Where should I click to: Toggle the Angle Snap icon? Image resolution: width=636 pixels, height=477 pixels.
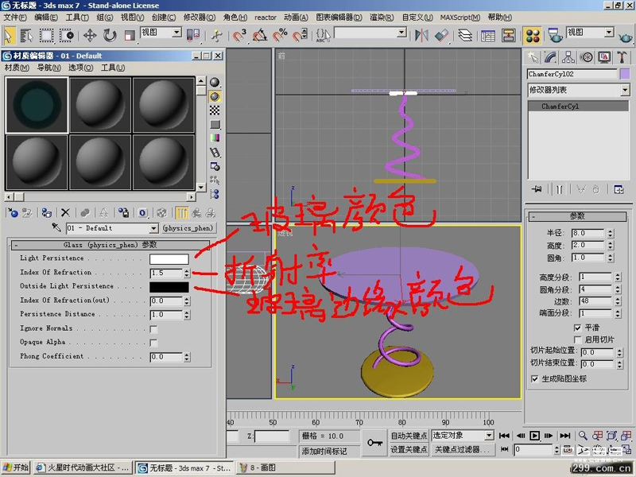(260, 36)
